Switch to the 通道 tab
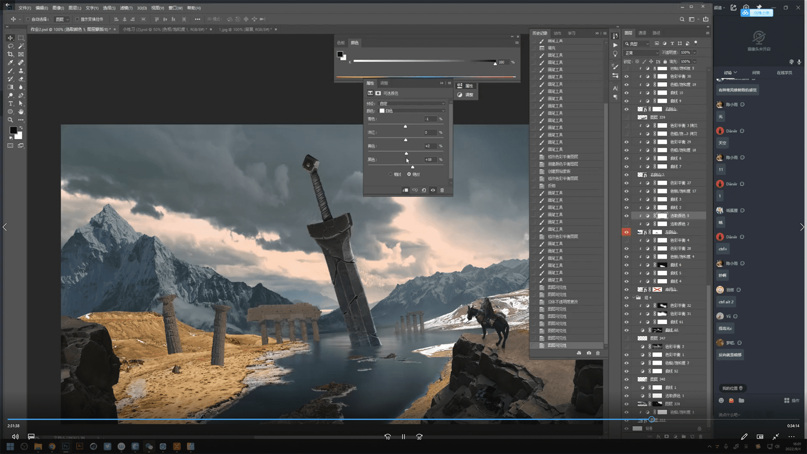The height and width of the screenshot is (454, 807). [642, 33]
